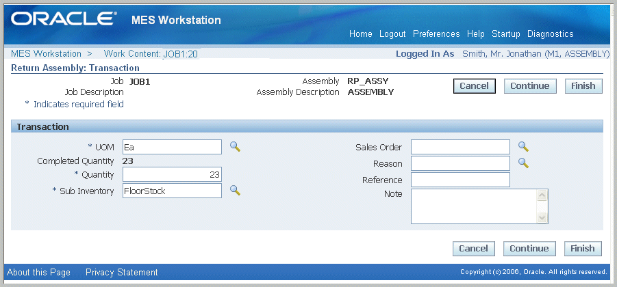
Task: Select Logout in the top navigation
Action: tap(392, 33)
